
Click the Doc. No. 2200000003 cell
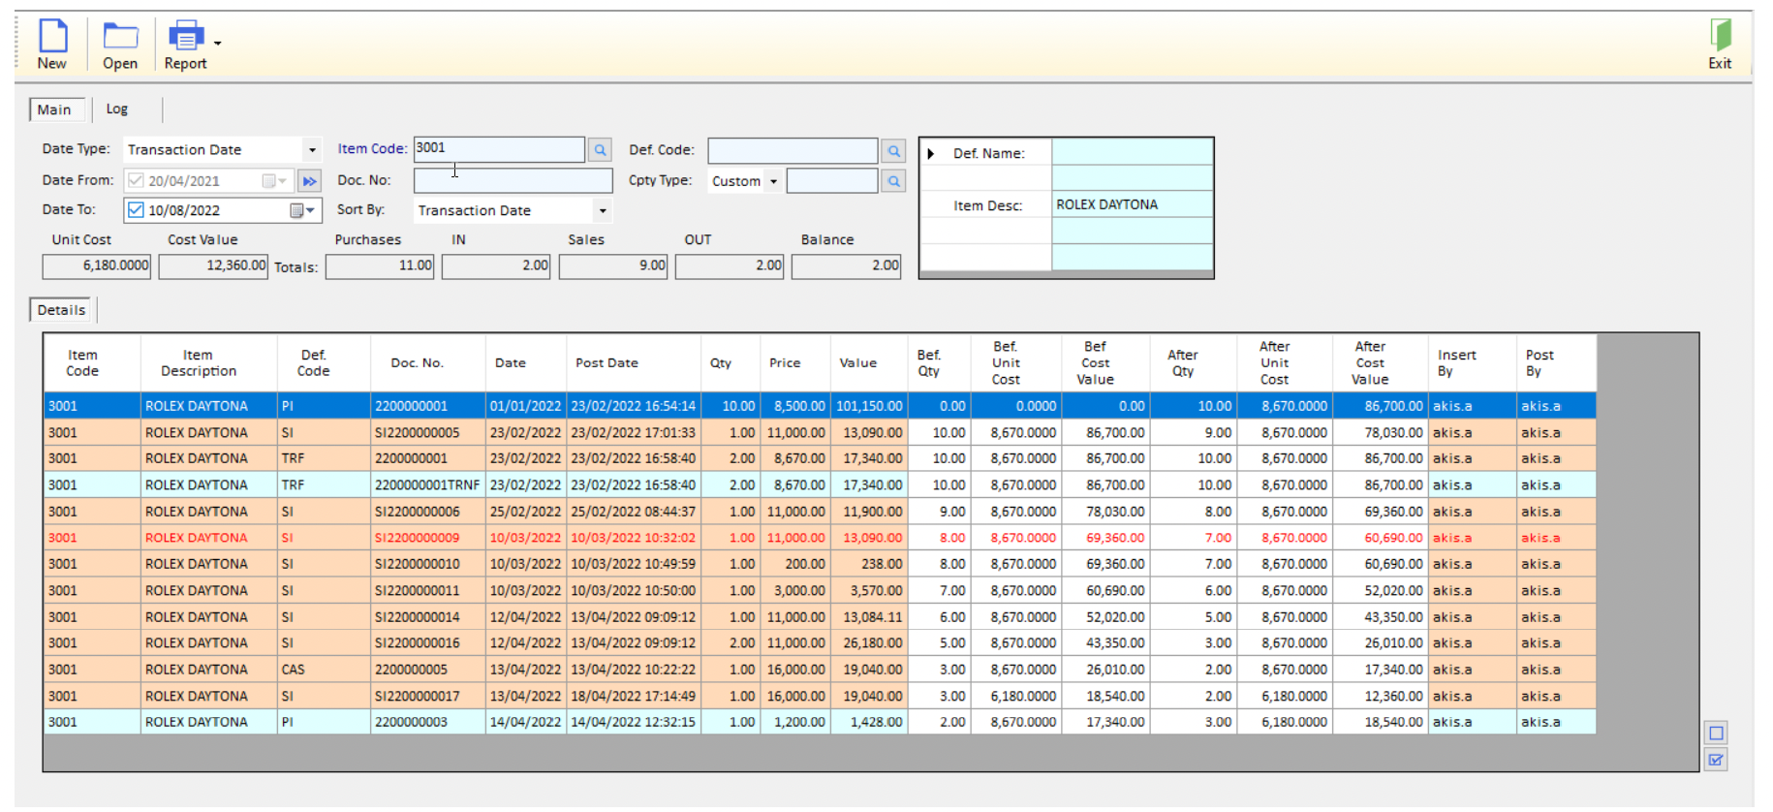(x=427, y=722)
